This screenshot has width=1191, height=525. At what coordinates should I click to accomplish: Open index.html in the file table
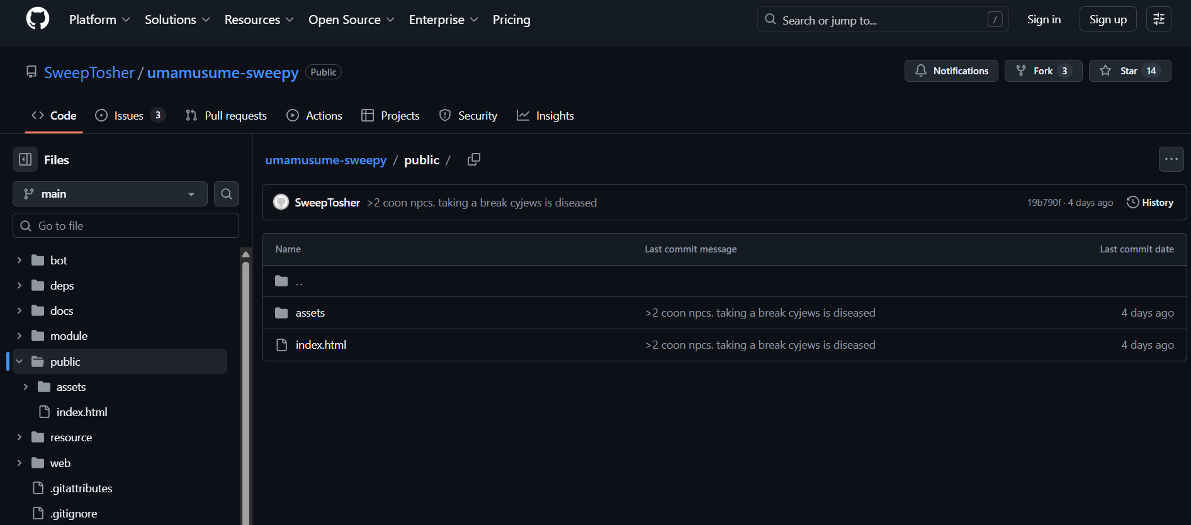(x=321, y=345)
